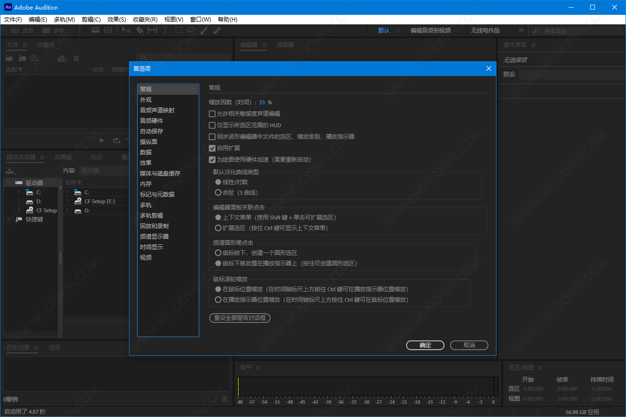
Task: Select 在播放指示器位置缩放 radio
Action: (218, 300)
